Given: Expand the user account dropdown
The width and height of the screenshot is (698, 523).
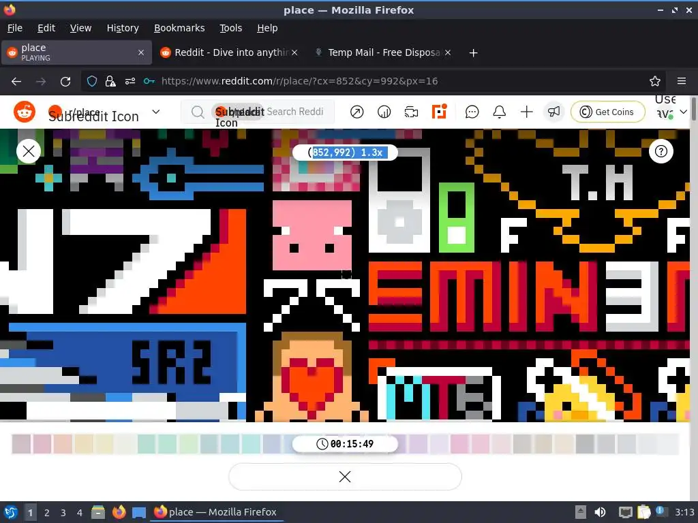Looking at the screenshot, I should (x=683, y=112).
